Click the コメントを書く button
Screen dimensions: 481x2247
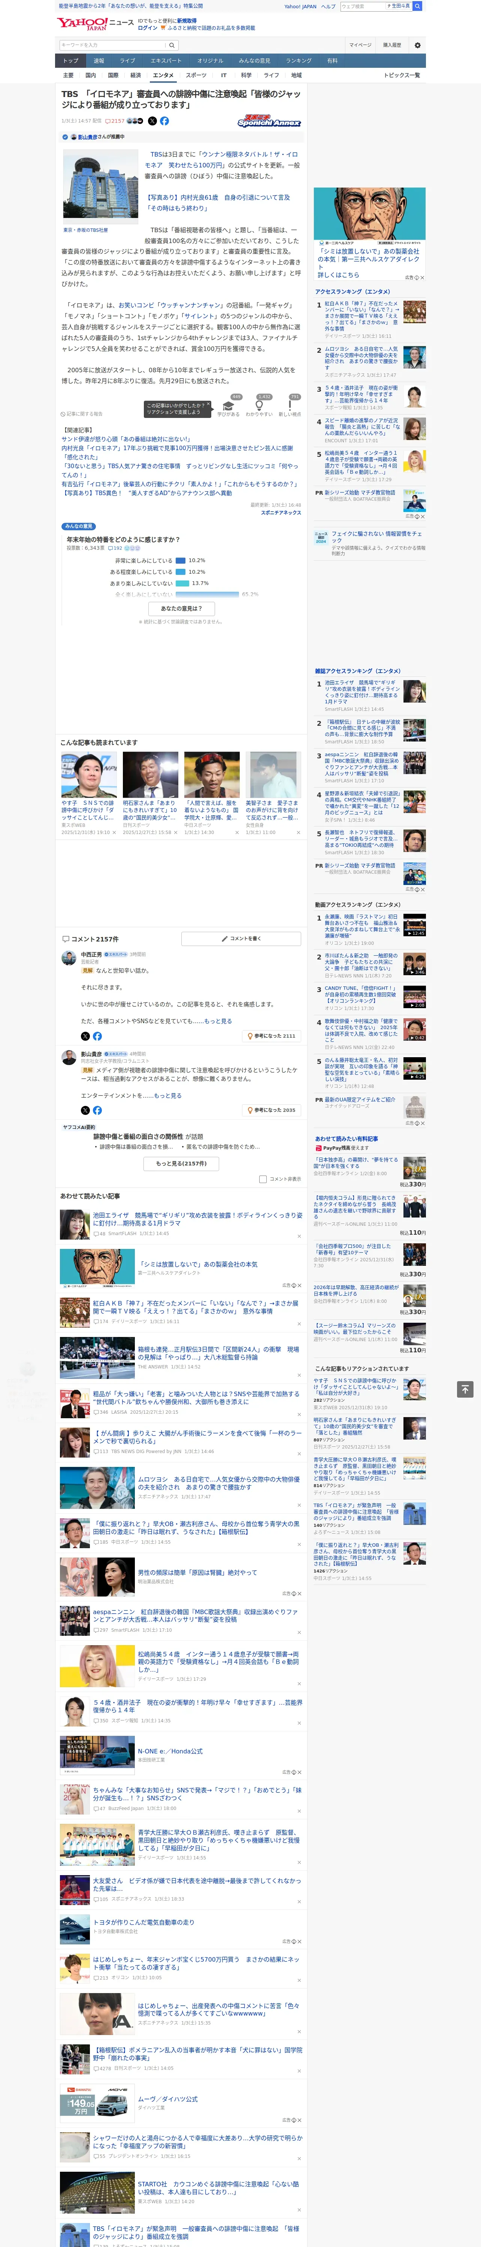(241, 938)
